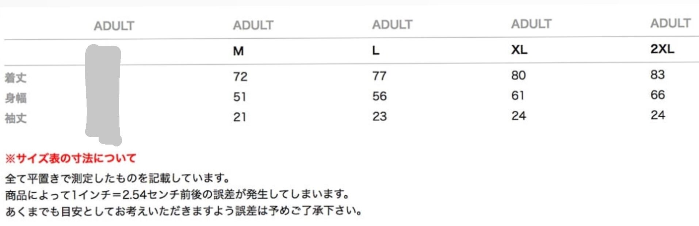Click the 身幅 row label
The height and width of the screenshot is (226, 699).
click(x=15, y=98)
